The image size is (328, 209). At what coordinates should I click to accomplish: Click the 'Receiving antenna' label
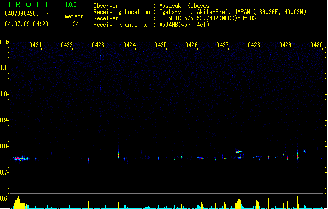point(120,25)
